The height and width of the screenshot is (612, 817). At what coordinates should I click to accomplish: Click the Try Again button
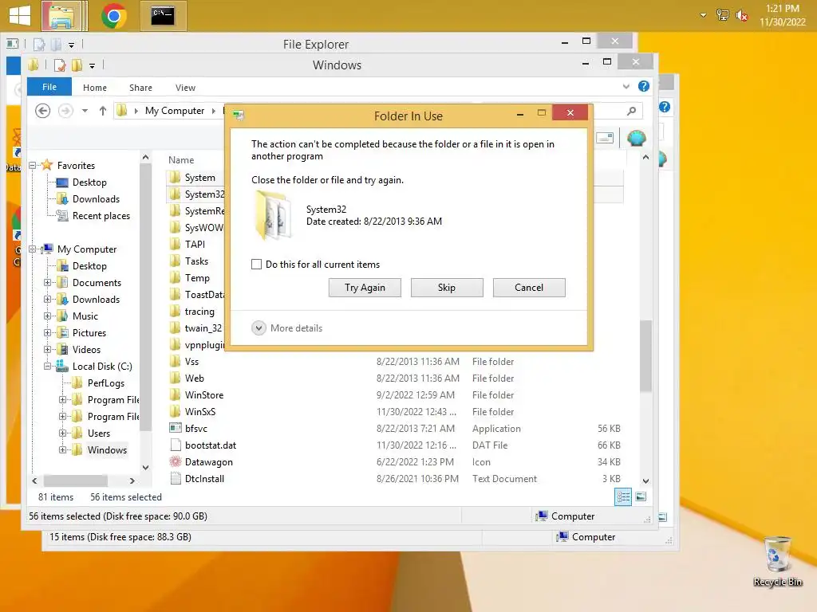point(365,287)
